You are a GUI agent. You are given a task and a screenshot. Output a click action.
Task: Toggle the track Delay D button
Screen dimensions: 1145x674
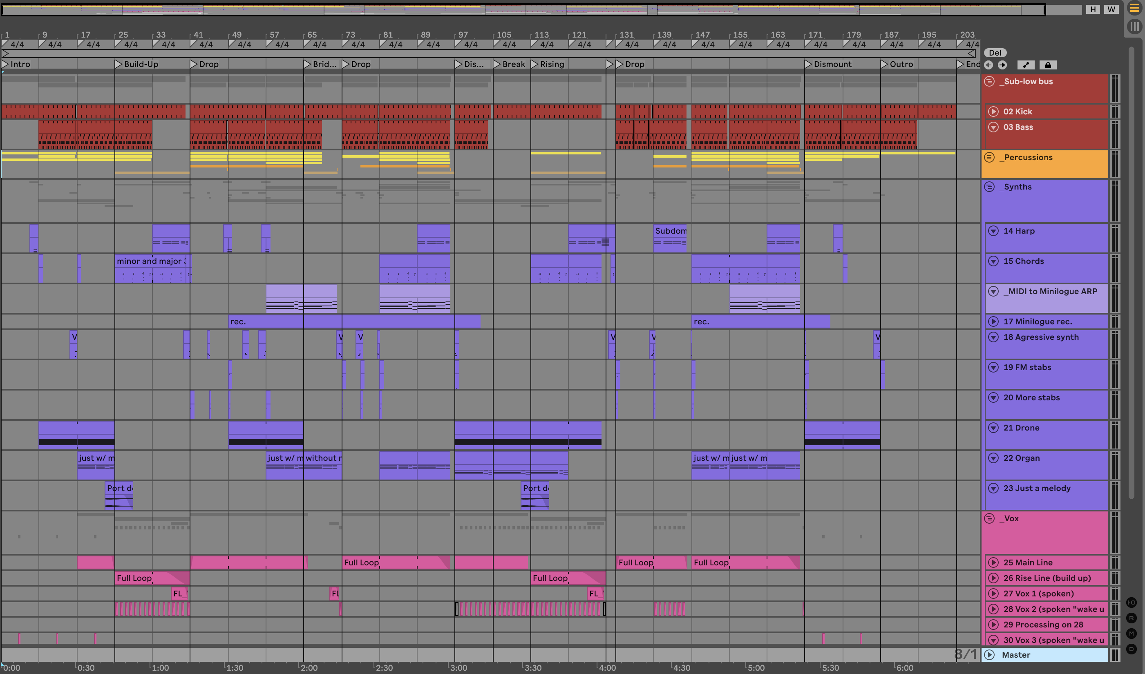coord(1132,649)
